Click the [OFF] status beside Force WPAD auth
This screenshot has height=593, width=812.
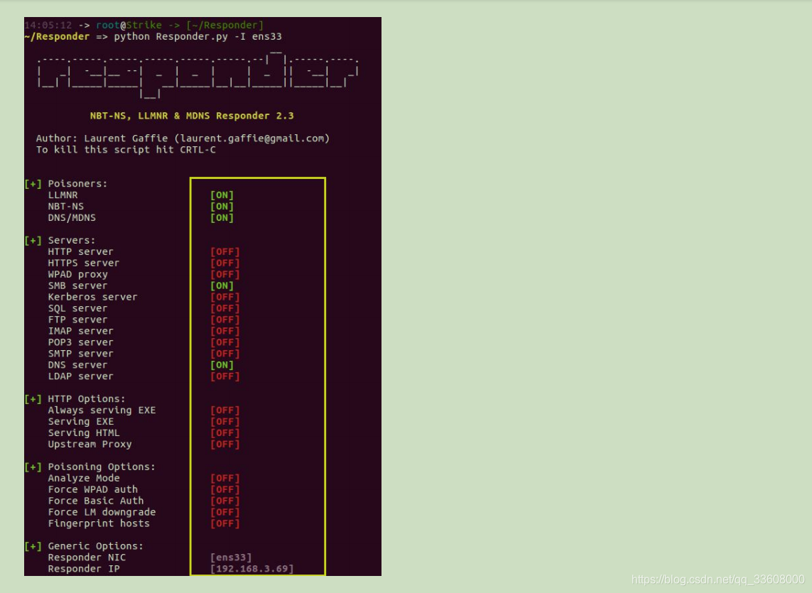pos(224,489)
